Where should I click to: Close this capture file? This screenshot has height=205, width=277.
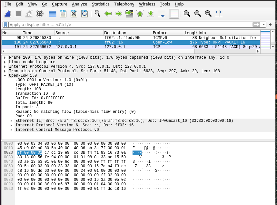point(74,14)
